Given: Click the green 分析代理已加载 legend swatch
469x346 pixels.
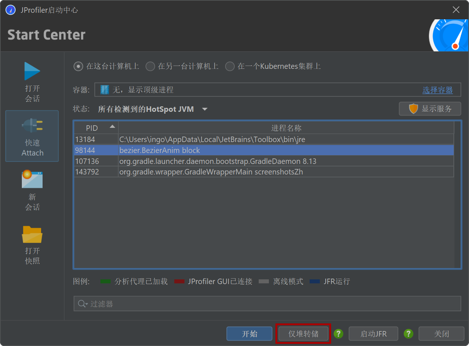Looking at the screenshot, I should [x=105, y=282].
